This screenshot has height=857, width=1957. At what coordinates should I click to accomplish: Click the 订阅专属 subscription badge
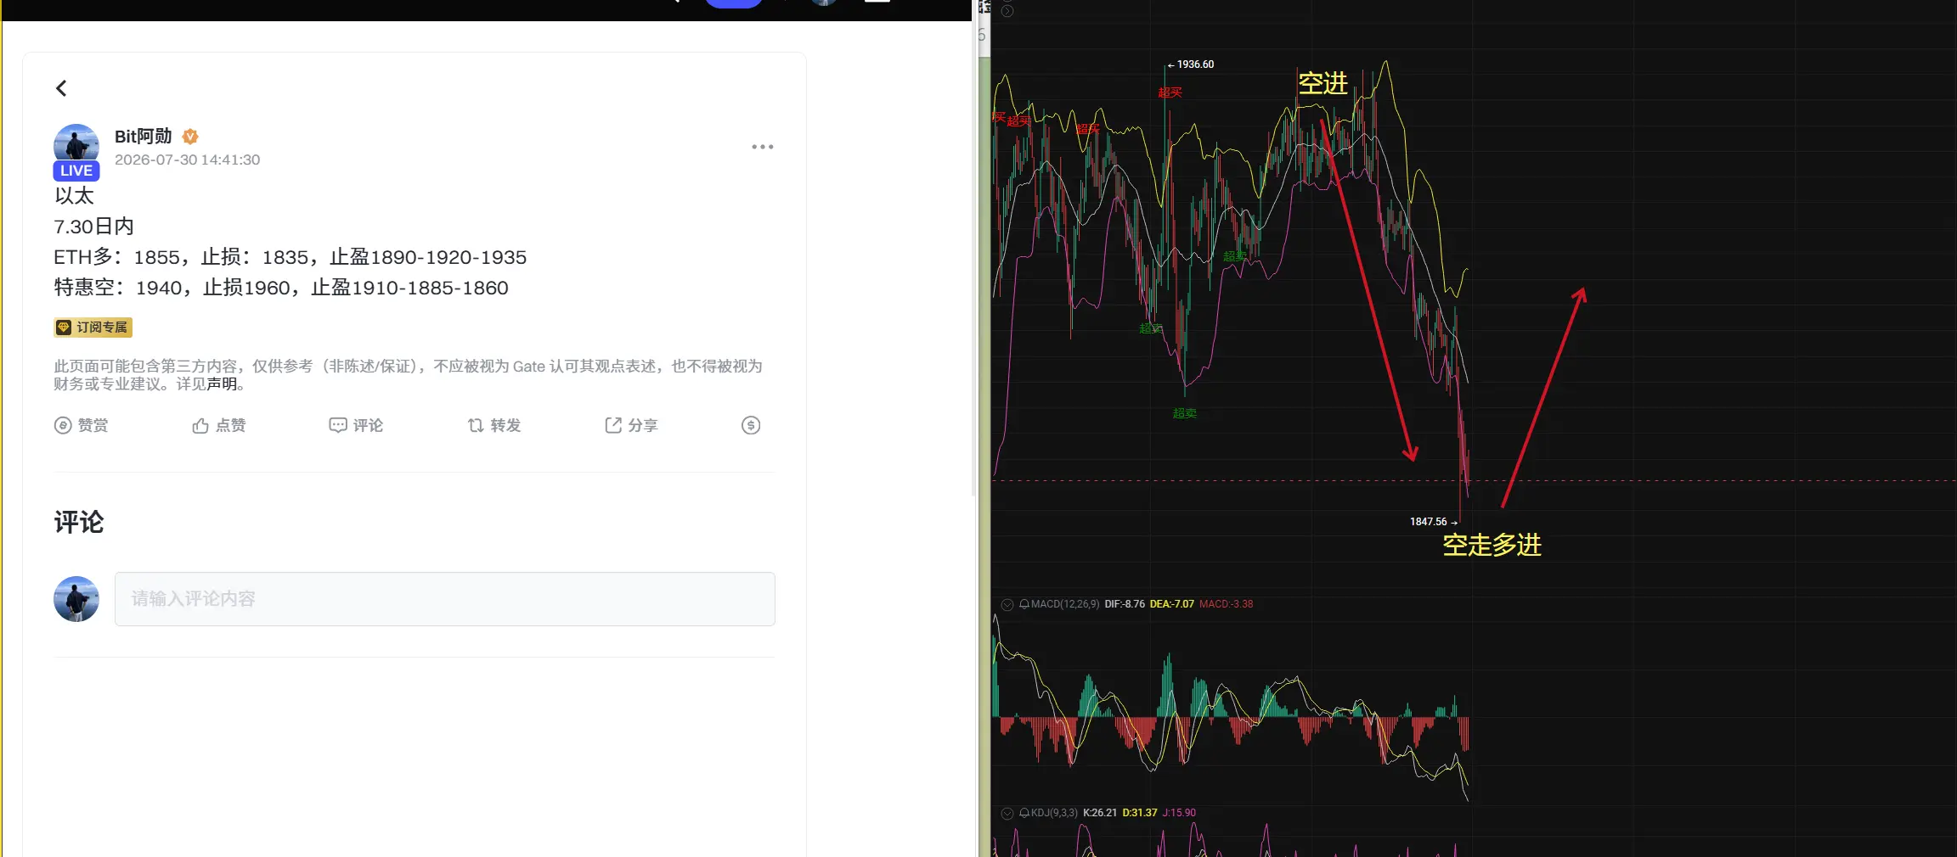[x=93, y=328]
